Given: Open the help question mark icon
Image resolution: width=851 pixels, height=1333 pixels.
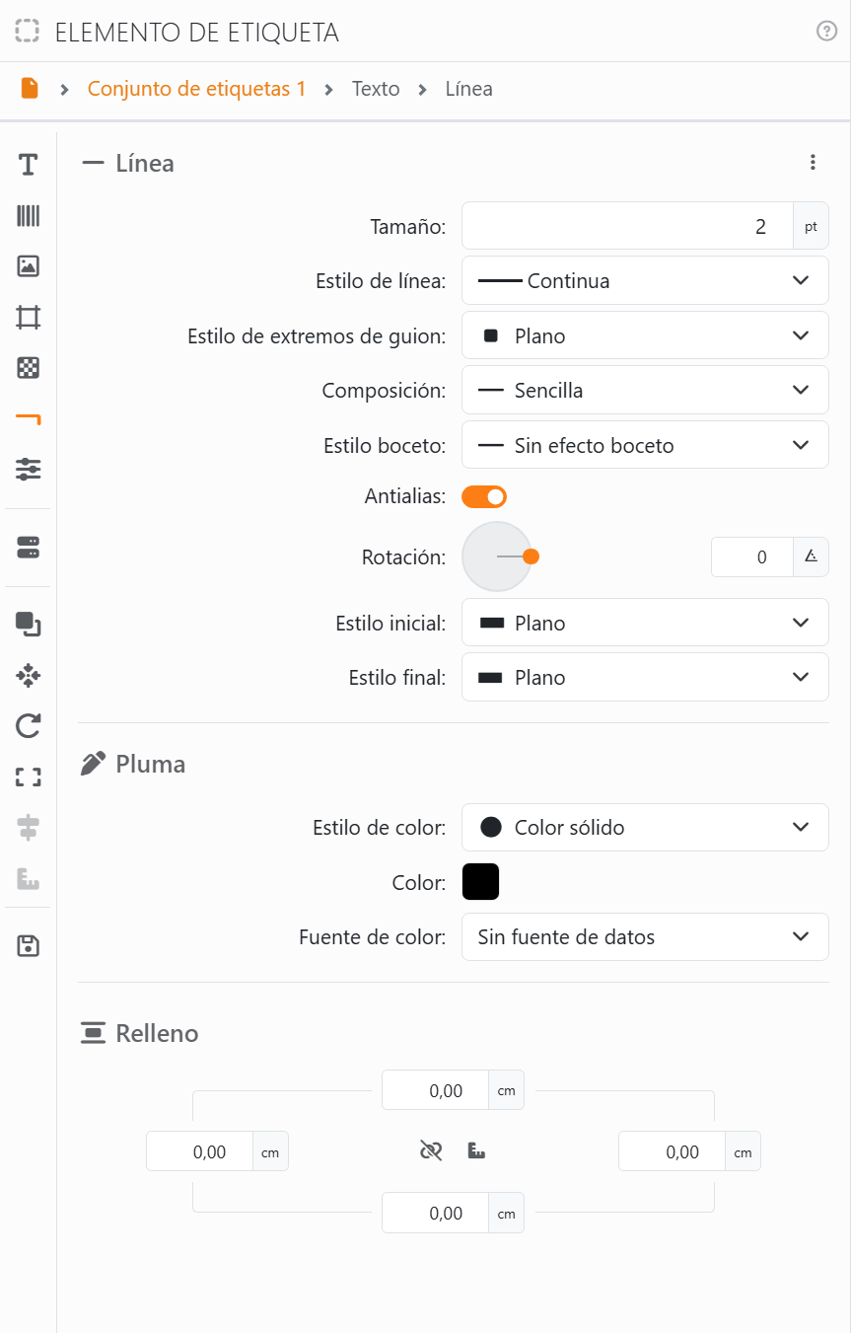Looking at the screenshot, I should coord(826,32).
